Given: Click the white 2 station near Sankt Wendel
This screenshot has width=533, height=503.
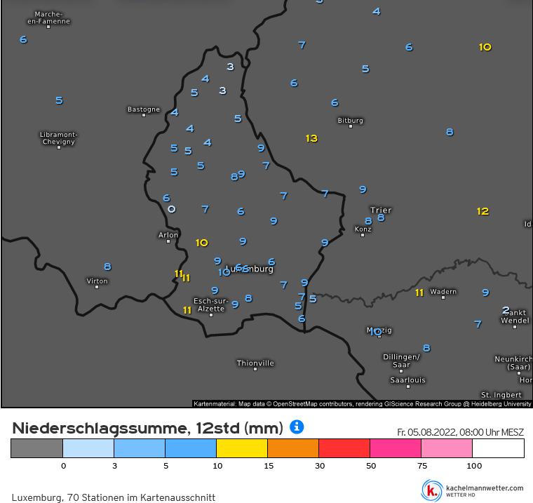Looking at the screenshot, I should point(506,310).
